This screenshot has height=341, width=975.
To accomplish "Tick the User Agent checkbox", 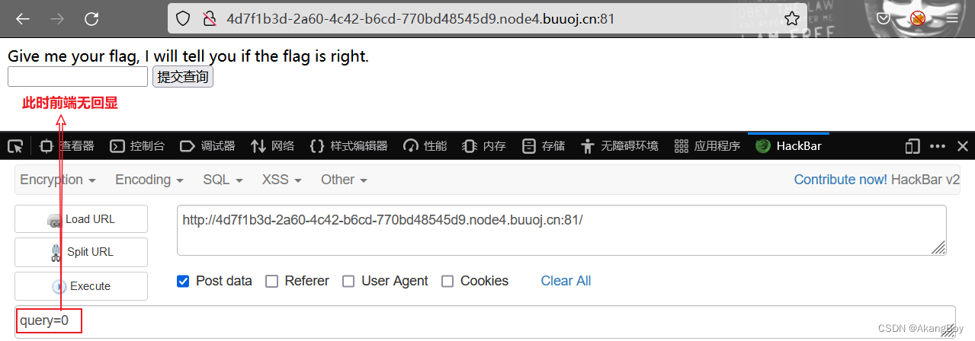I will click(348, 281).
